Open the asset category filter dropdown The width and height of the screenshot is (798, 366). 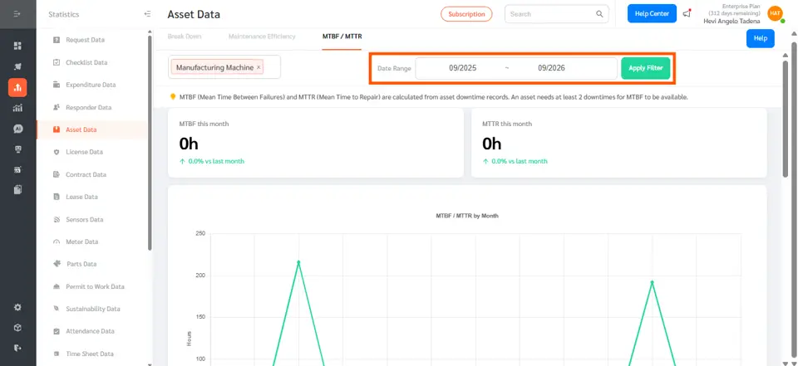point(224,67)
